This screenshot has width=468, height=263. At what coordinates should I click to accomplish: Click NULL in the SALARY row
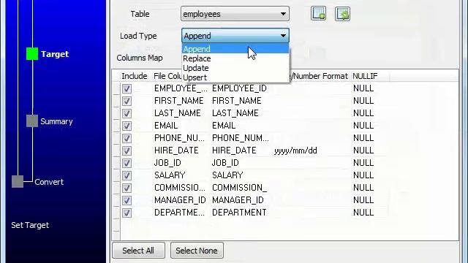[x=363, y=175]
